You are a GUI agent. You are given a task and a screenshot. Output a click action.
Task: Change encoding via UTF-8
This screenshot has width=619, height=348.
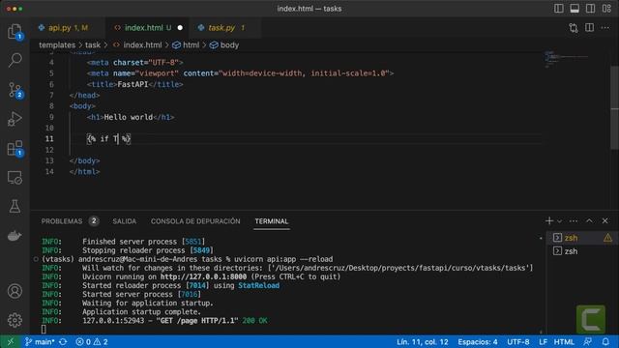click(518, 341)
